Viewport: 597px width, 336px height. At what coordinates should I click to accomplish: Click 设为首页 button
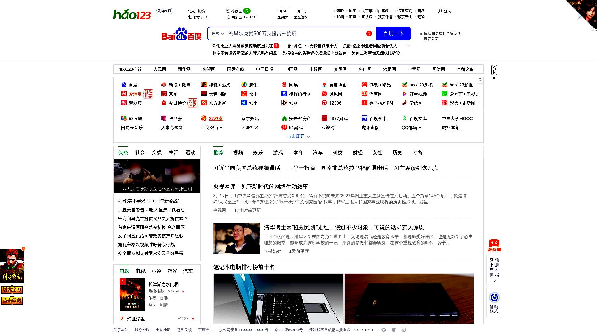click(x=164, y=11)
